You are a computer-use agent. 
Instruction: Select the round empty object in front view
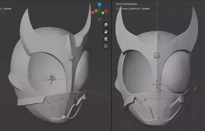click(x=157, y=55)
